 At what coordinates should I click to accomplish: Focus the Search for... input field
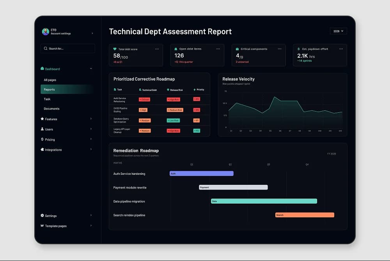67,48
